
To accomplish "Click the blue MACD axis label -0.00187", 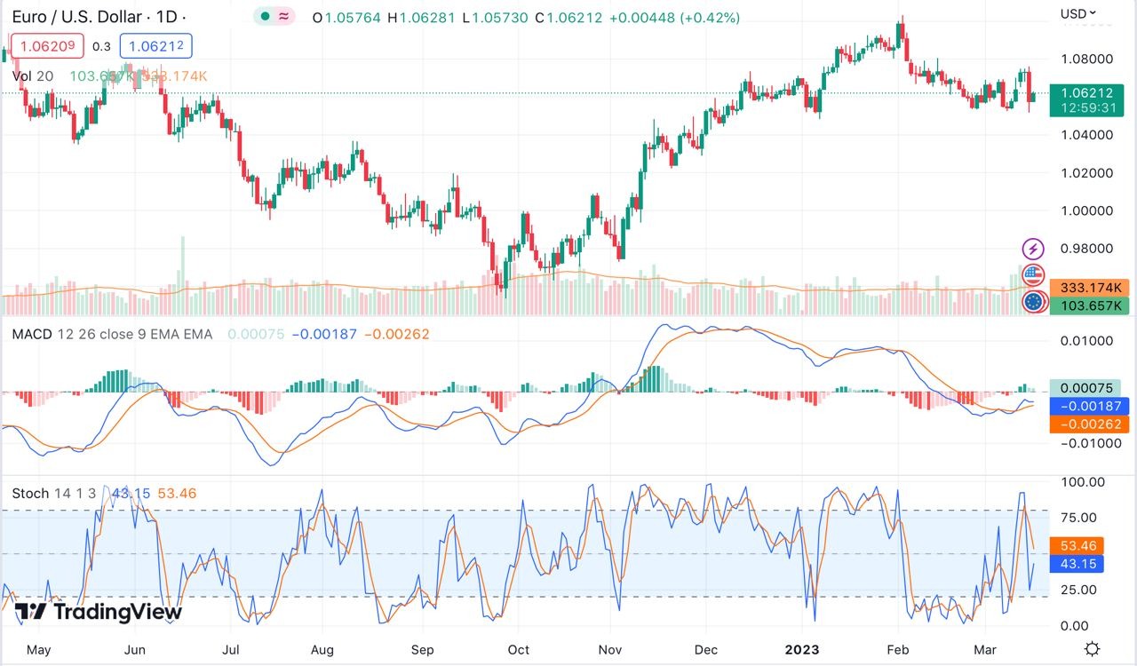I will tap(1089, 406).
